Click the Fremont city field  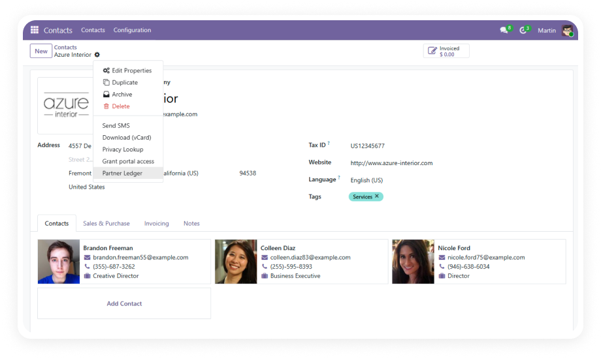coord(80,173)
